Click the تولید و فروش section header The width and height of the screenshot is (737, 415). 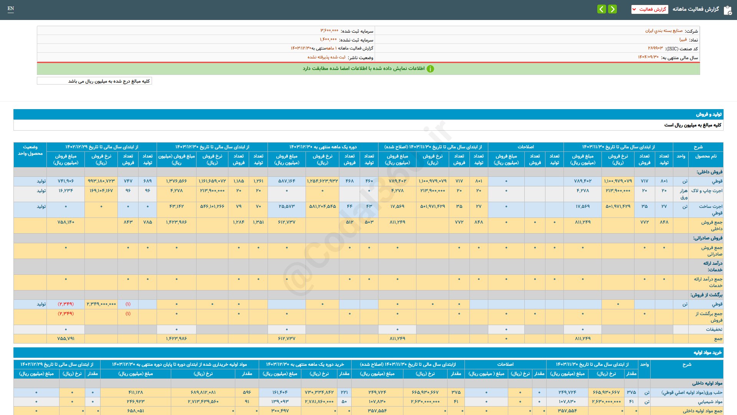709,115
